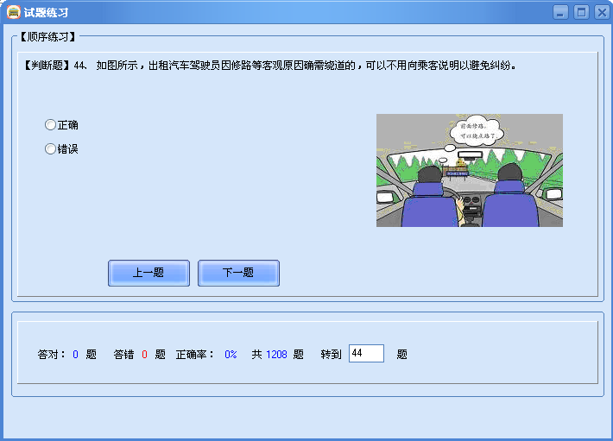Minimize the 试题练习 window

pyautogui.click(x=560, y=12)
